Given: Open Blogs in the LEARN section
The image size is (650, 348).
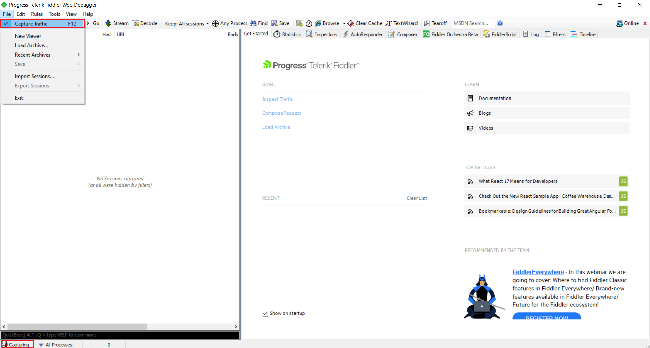Looking at the screenshot, I should click(547, 113).
